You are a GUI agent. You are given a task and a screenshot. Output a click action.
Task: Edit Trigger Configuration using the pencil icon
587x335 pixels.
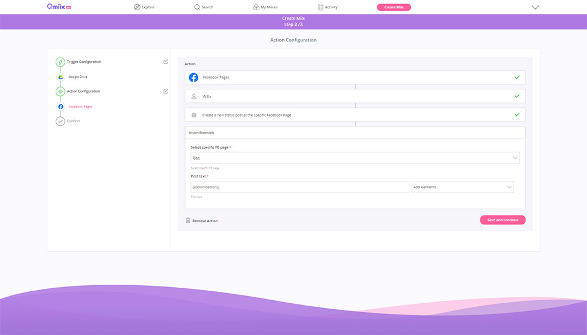[166, 62]
